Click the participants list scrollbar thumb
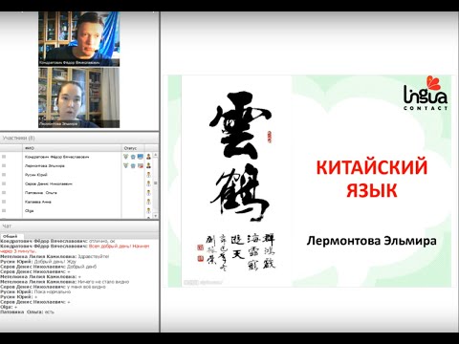The width and height of the screenshot is (459, 344). tap(156, 183)
